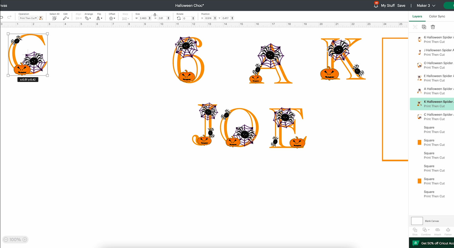Click the Attach paperclip icon
Image resolution: width=454 pixels, height=248 pixels.
tap(437, 230)
